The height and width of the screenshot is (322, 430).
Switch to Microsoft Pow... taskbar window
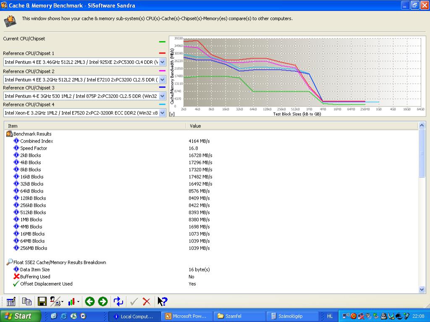click(186, 316)
